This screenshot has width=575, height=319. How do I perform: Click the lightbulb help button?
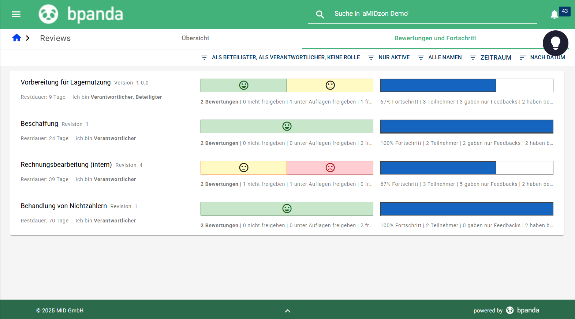coord(555,43)
